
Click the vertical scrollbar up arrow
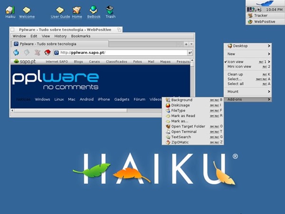coord(192,60)
